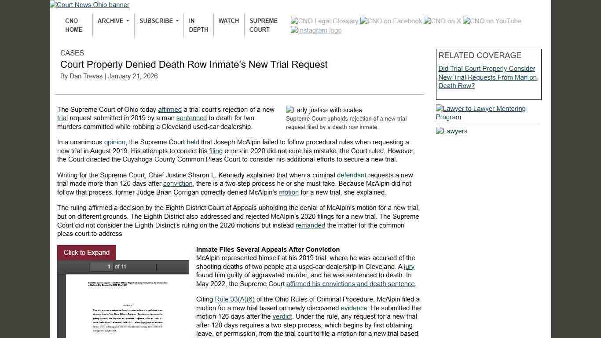The image size is (601, 338).
Task: Expand the SUBSCRIBE dropdown menu
Action: click(159, 21)
